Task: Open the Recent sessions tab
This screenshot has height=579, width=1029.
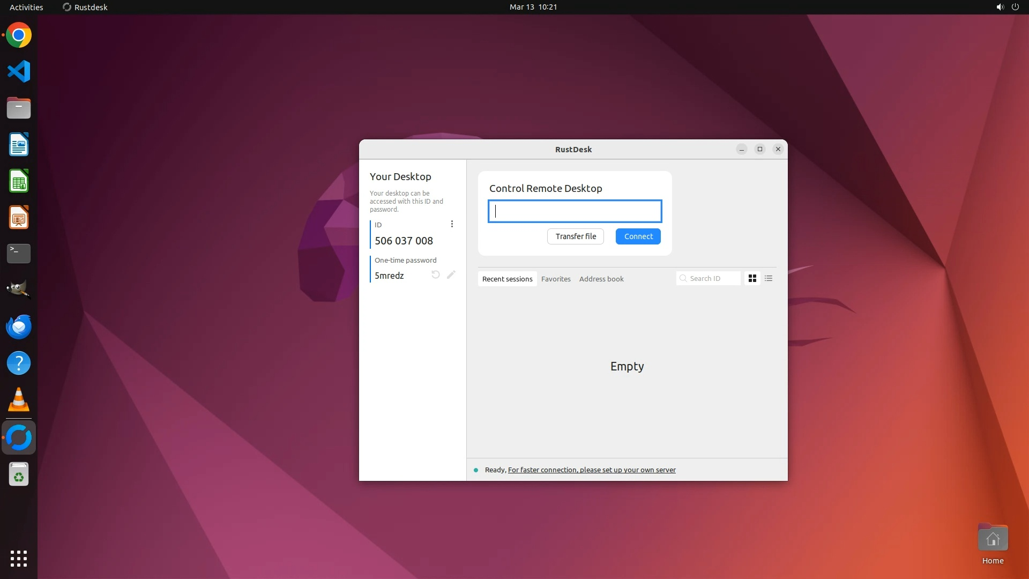Action: coord(507,279)
